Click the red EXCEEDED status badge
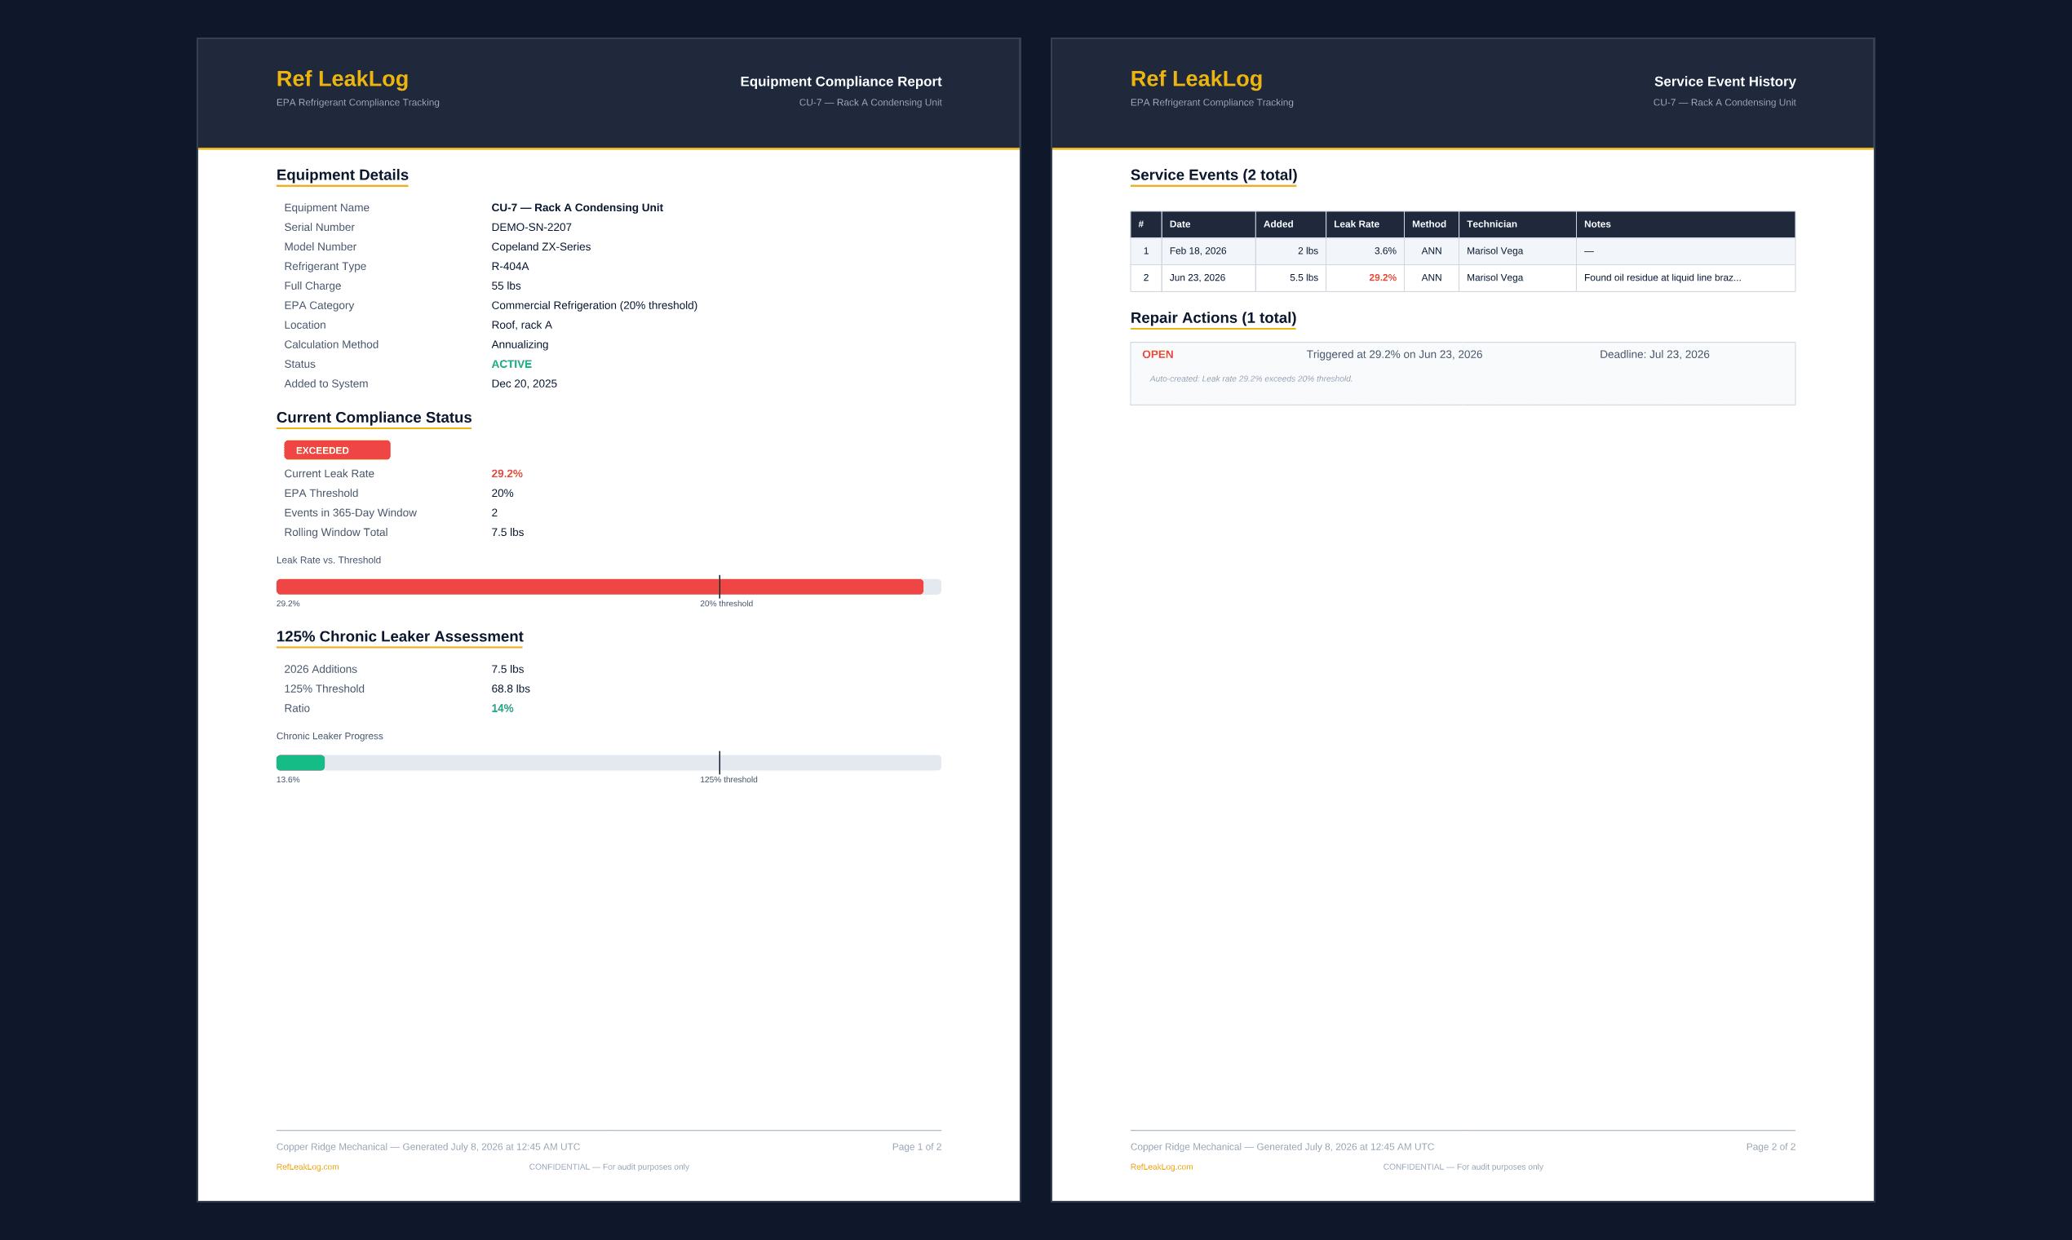The width and height of the screenshot is (2072, 1240). 337,450
